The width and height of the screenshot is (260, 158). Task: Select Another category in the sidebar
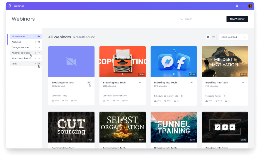[21, 53]
